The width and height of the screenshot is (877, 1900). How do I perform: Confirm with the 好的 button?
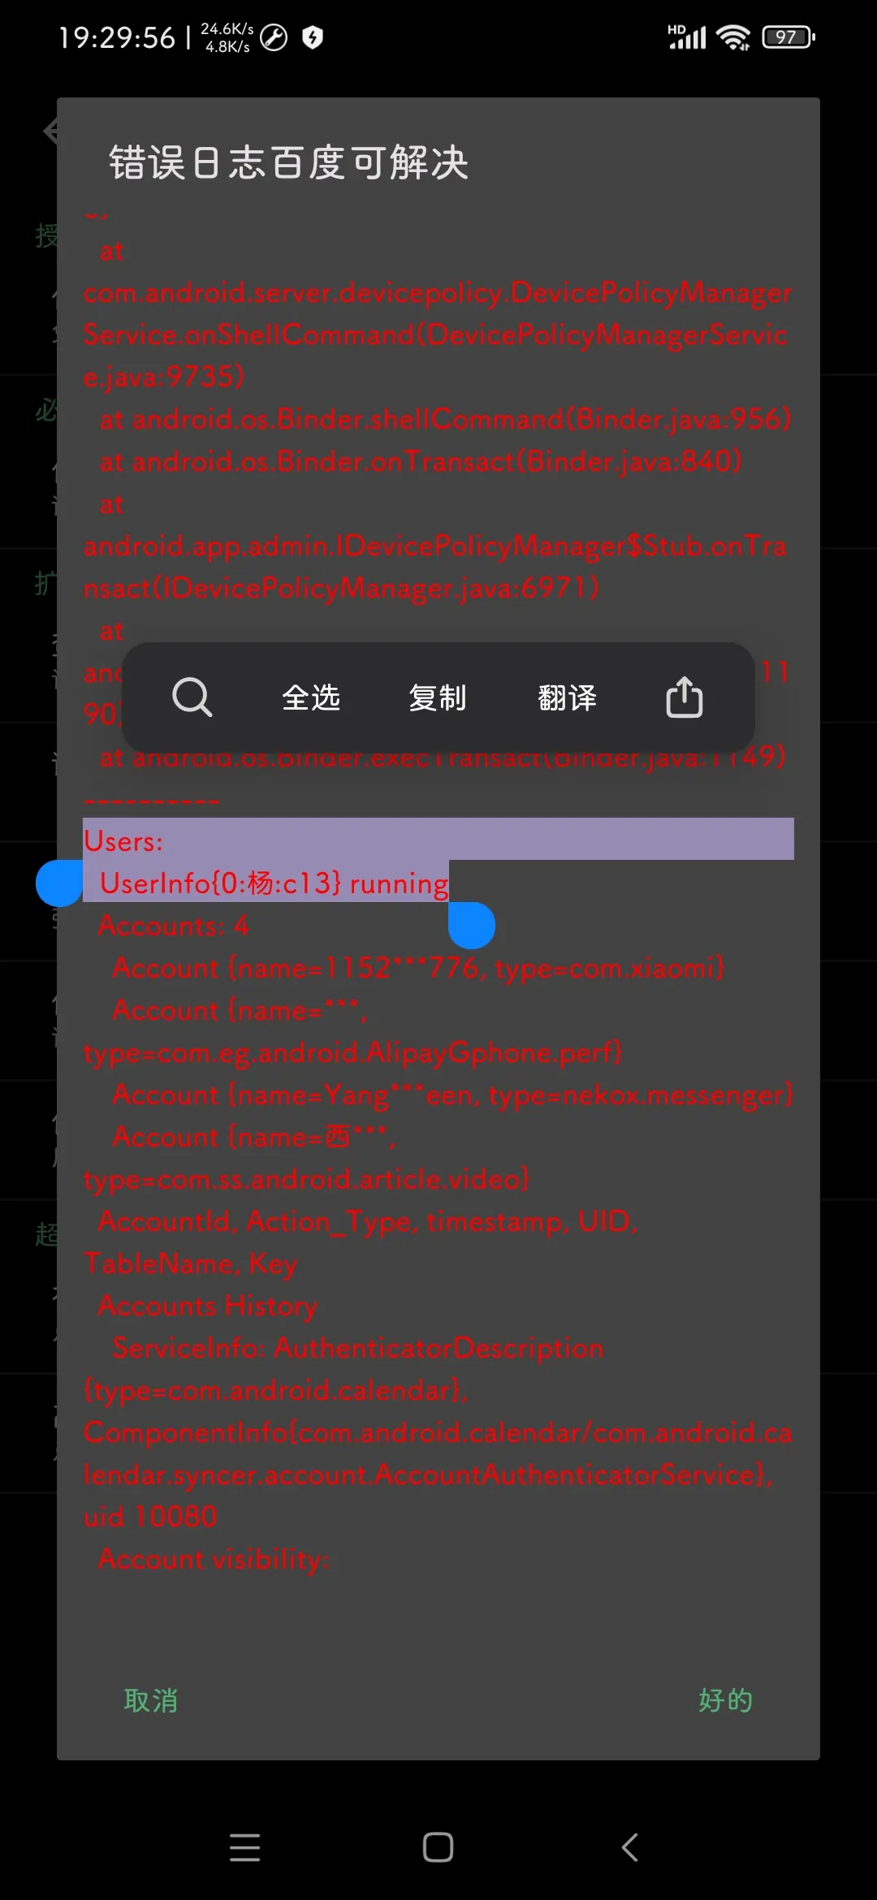click(726, 1699)
